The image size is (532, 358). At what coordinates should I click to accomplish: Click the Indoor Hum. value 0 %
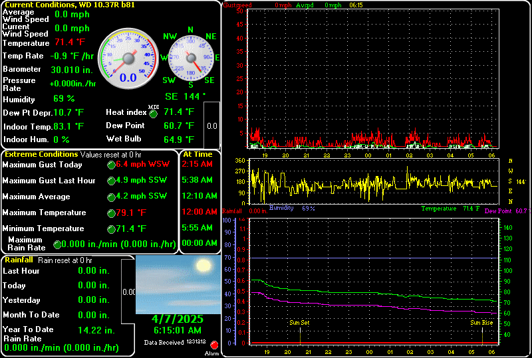coord(61,139)
